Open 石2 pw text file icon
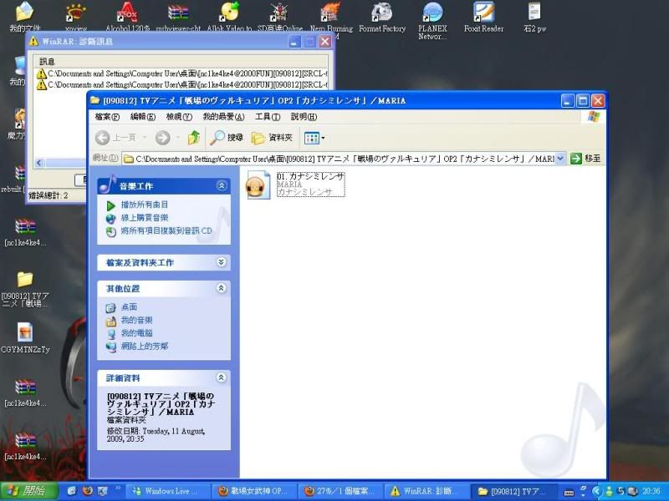The width and height of the screenshot is (669, 501). 534,17
